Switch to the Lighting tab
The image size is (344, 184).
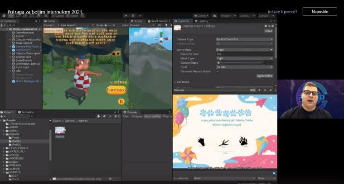(202, 21)
